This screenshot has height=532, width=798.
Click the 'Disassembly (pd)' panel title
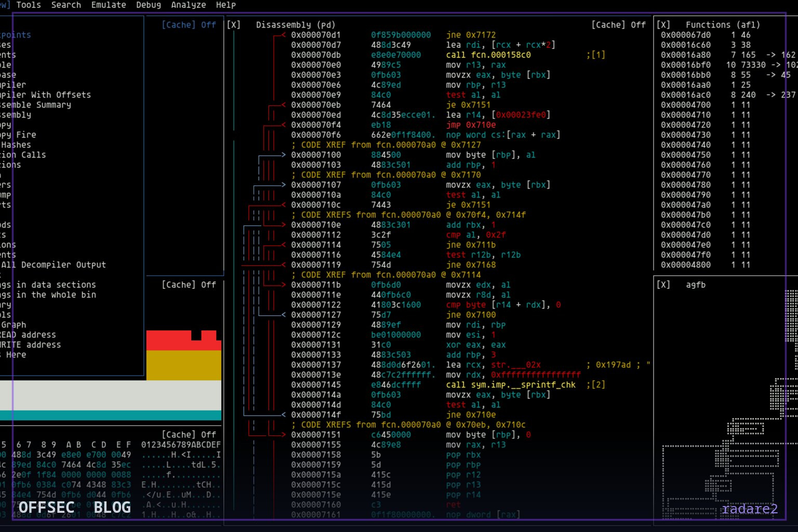pos(296,25)
